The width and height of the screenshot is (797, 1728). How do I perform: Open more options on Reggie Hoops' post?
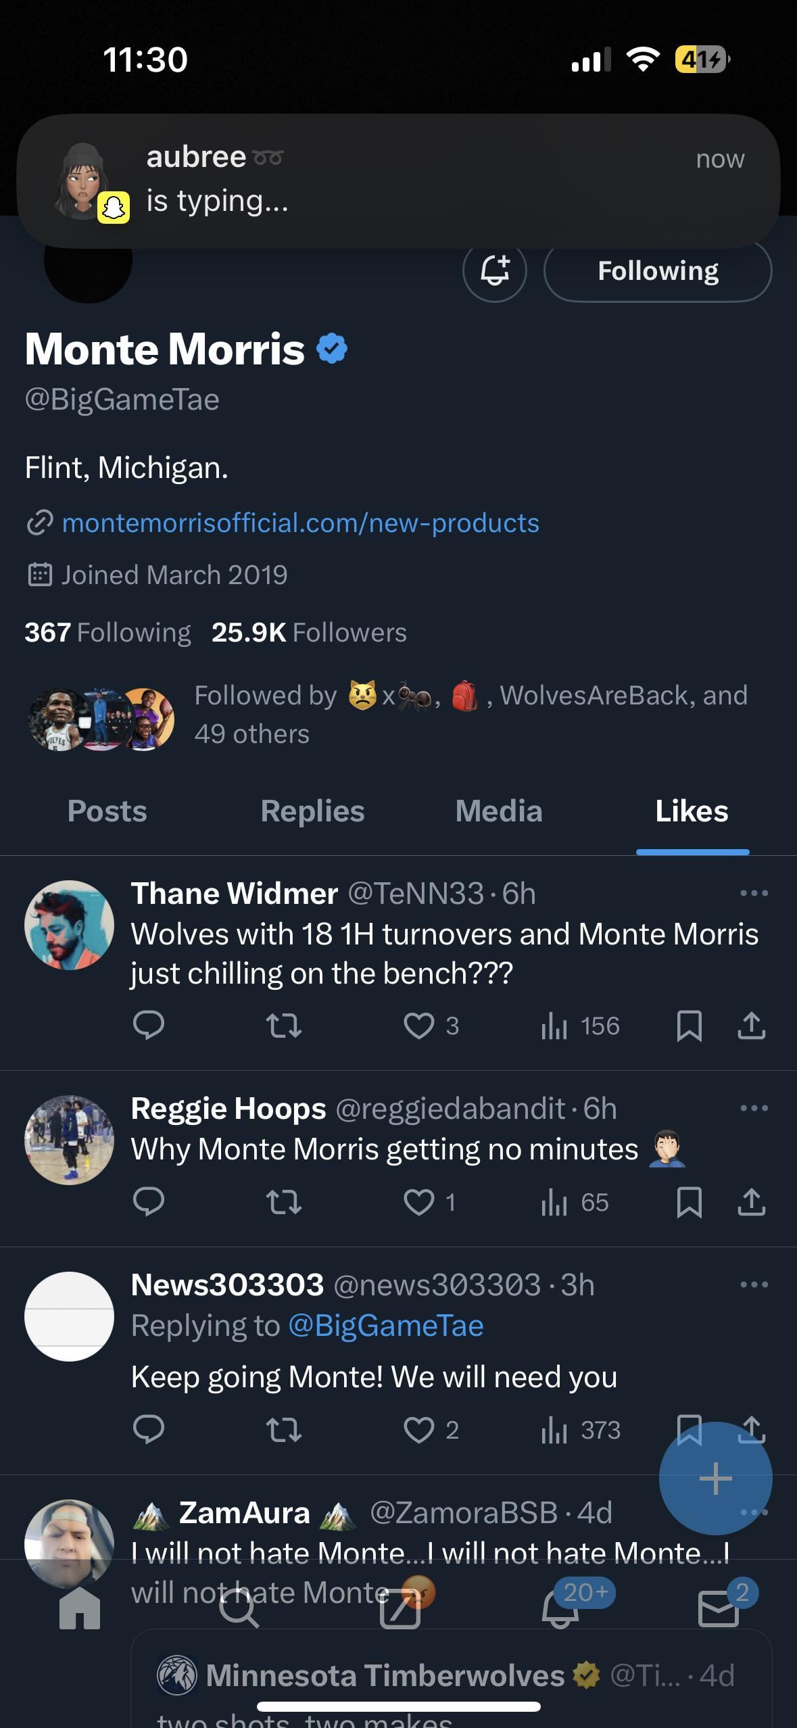pyautogui.click(x=754, y=1108)
